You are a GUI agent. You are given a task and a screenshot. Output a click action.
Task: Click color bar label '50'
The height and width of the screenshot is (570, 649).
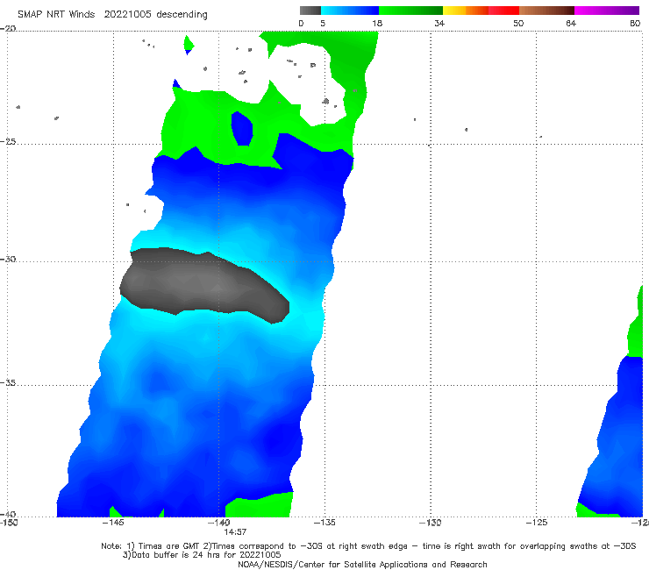pos(518,23)
